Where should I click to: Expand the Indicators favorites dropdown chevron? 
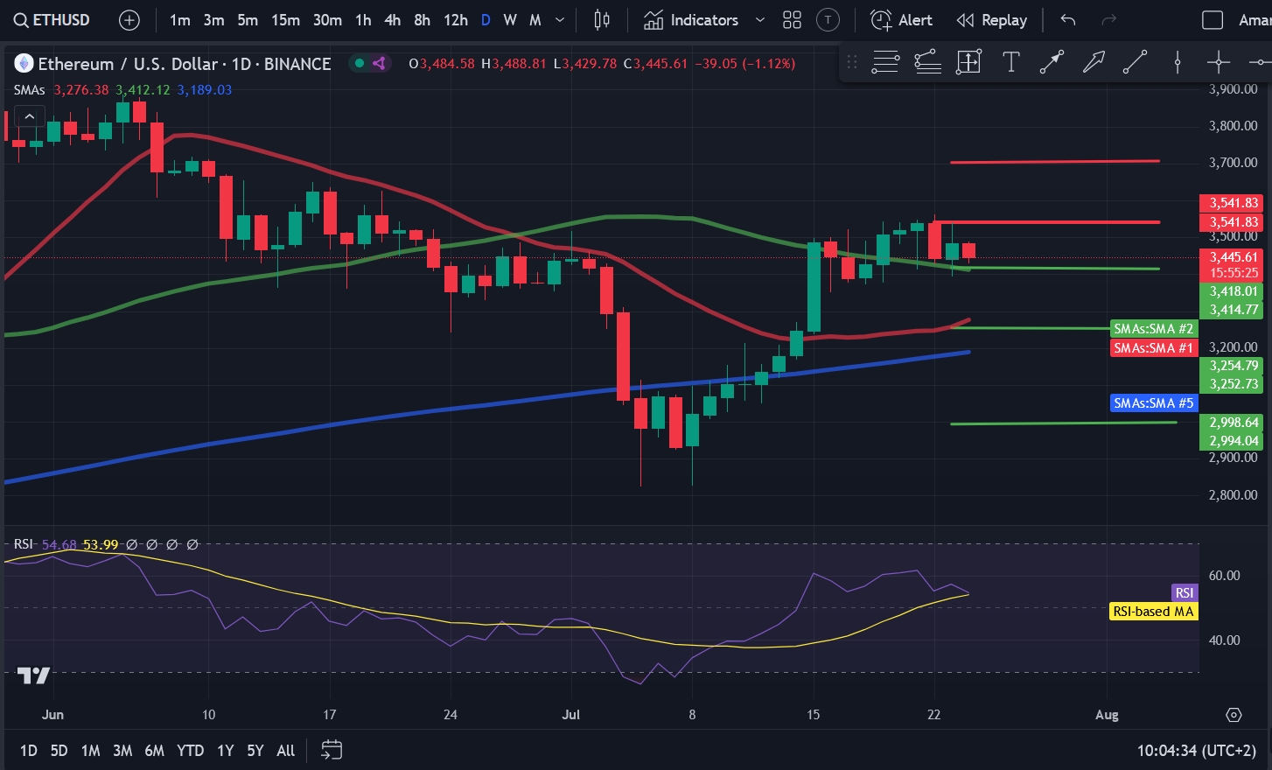click(759, 20)
